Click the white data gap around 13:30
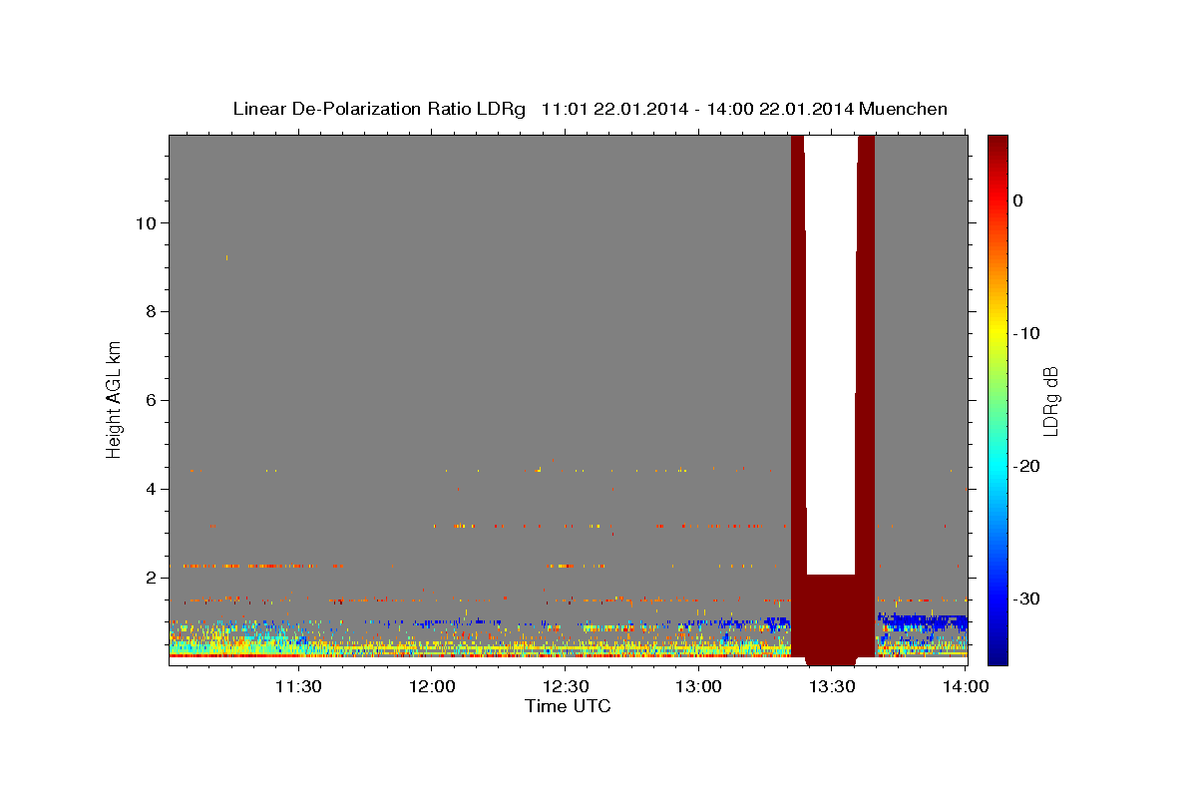Viewport: 1197px width, 798px height. 831,354
